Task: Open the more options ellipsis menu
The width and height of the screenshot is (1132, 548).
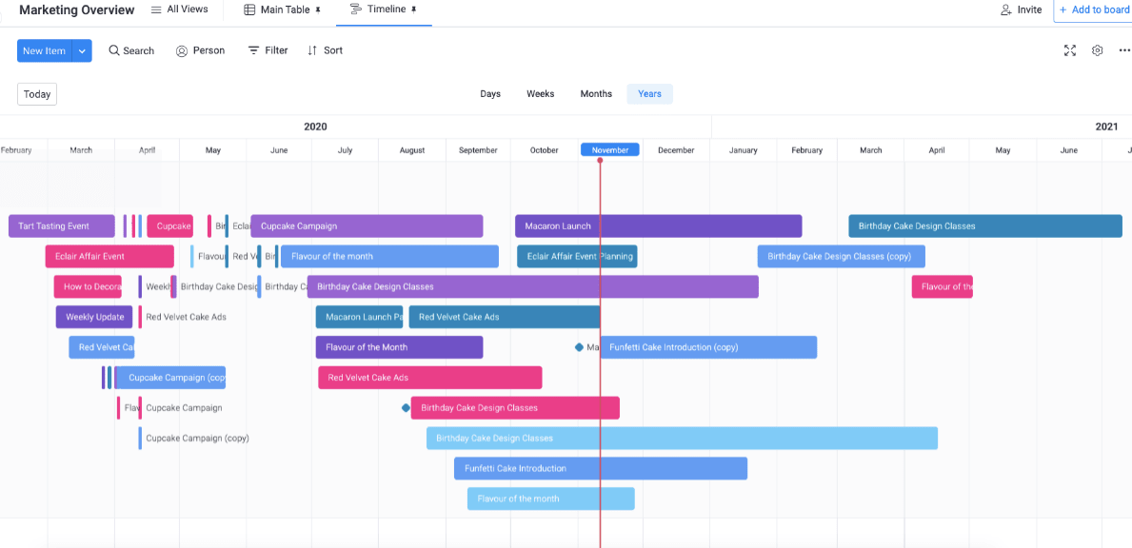Action: [x=1124, y=50]
